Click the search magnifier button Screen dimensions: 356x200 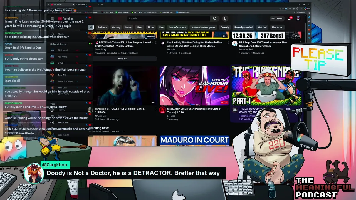[x=215, y=19]
